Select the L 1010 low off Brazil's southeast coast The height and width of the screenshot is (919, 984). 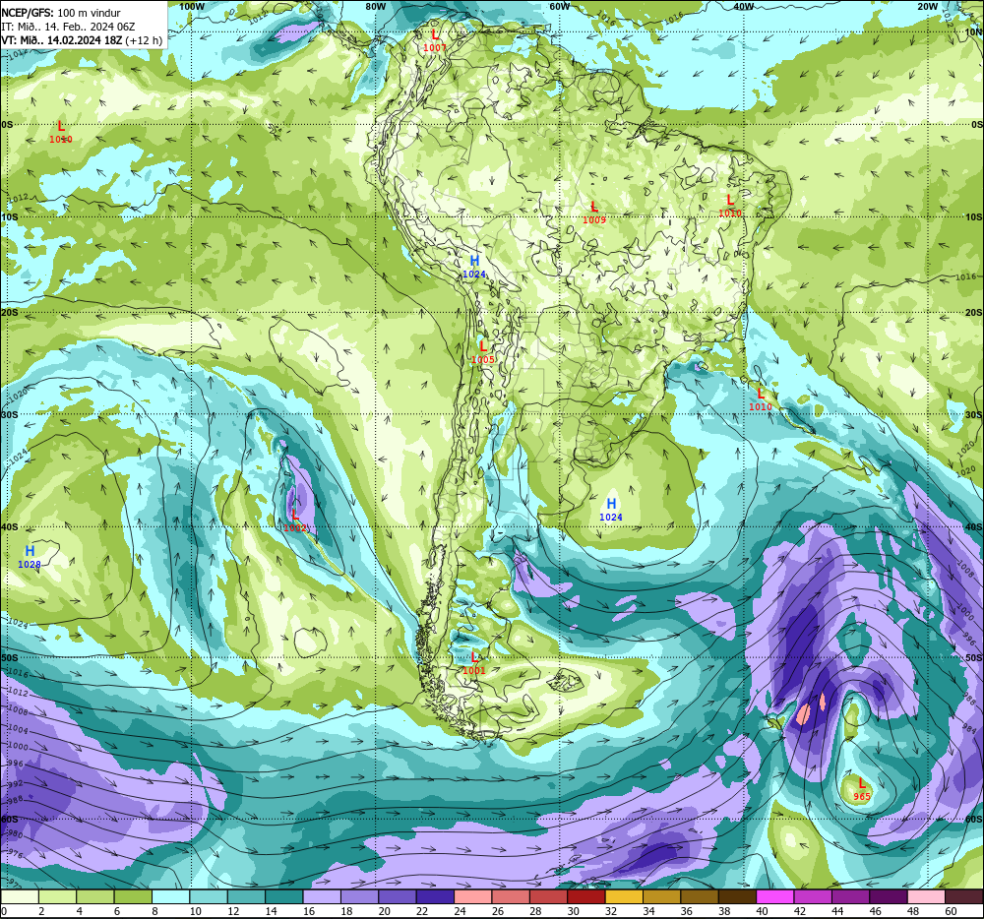pyautogui.click(x=761, y=399)
